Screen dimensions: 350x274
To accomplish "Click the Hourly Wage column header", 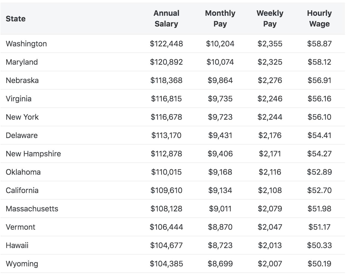I will [x=319, y=18].
